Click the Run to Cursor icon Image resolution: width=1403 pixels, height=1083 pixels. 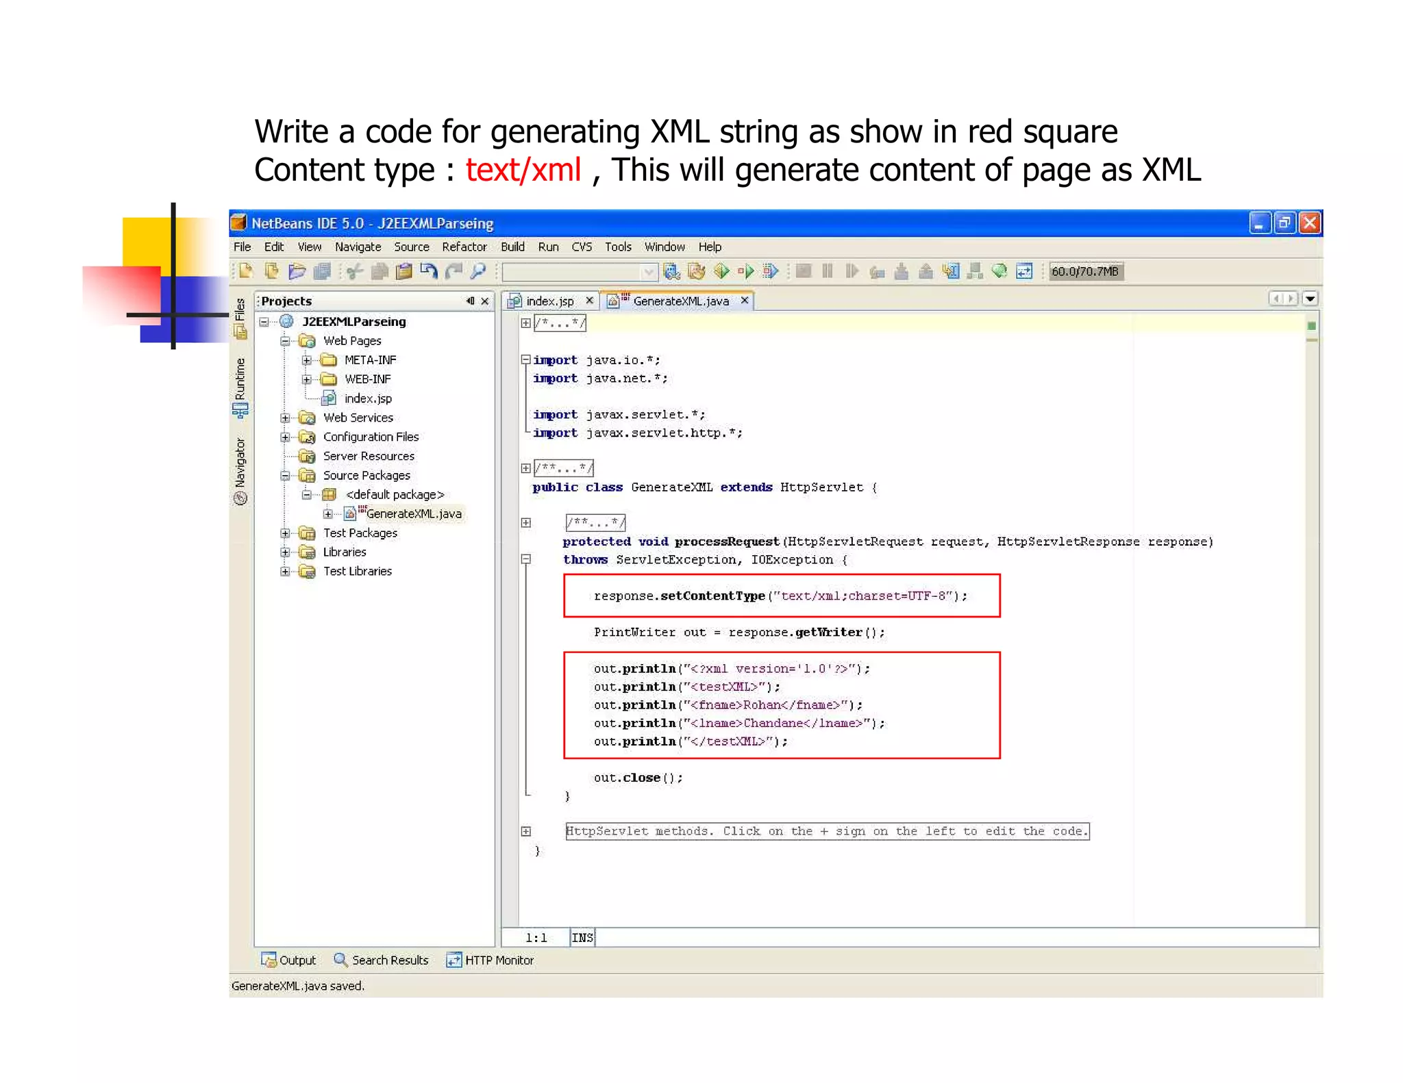point(950,272)
